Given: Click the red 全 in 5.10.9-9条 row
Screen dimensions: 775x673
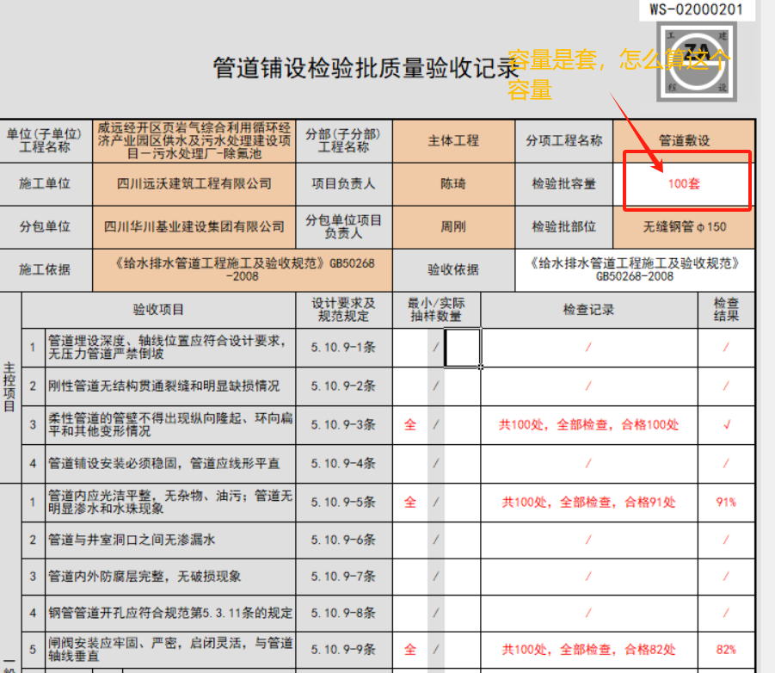Looking at the screenshot, I should [410, 650].
